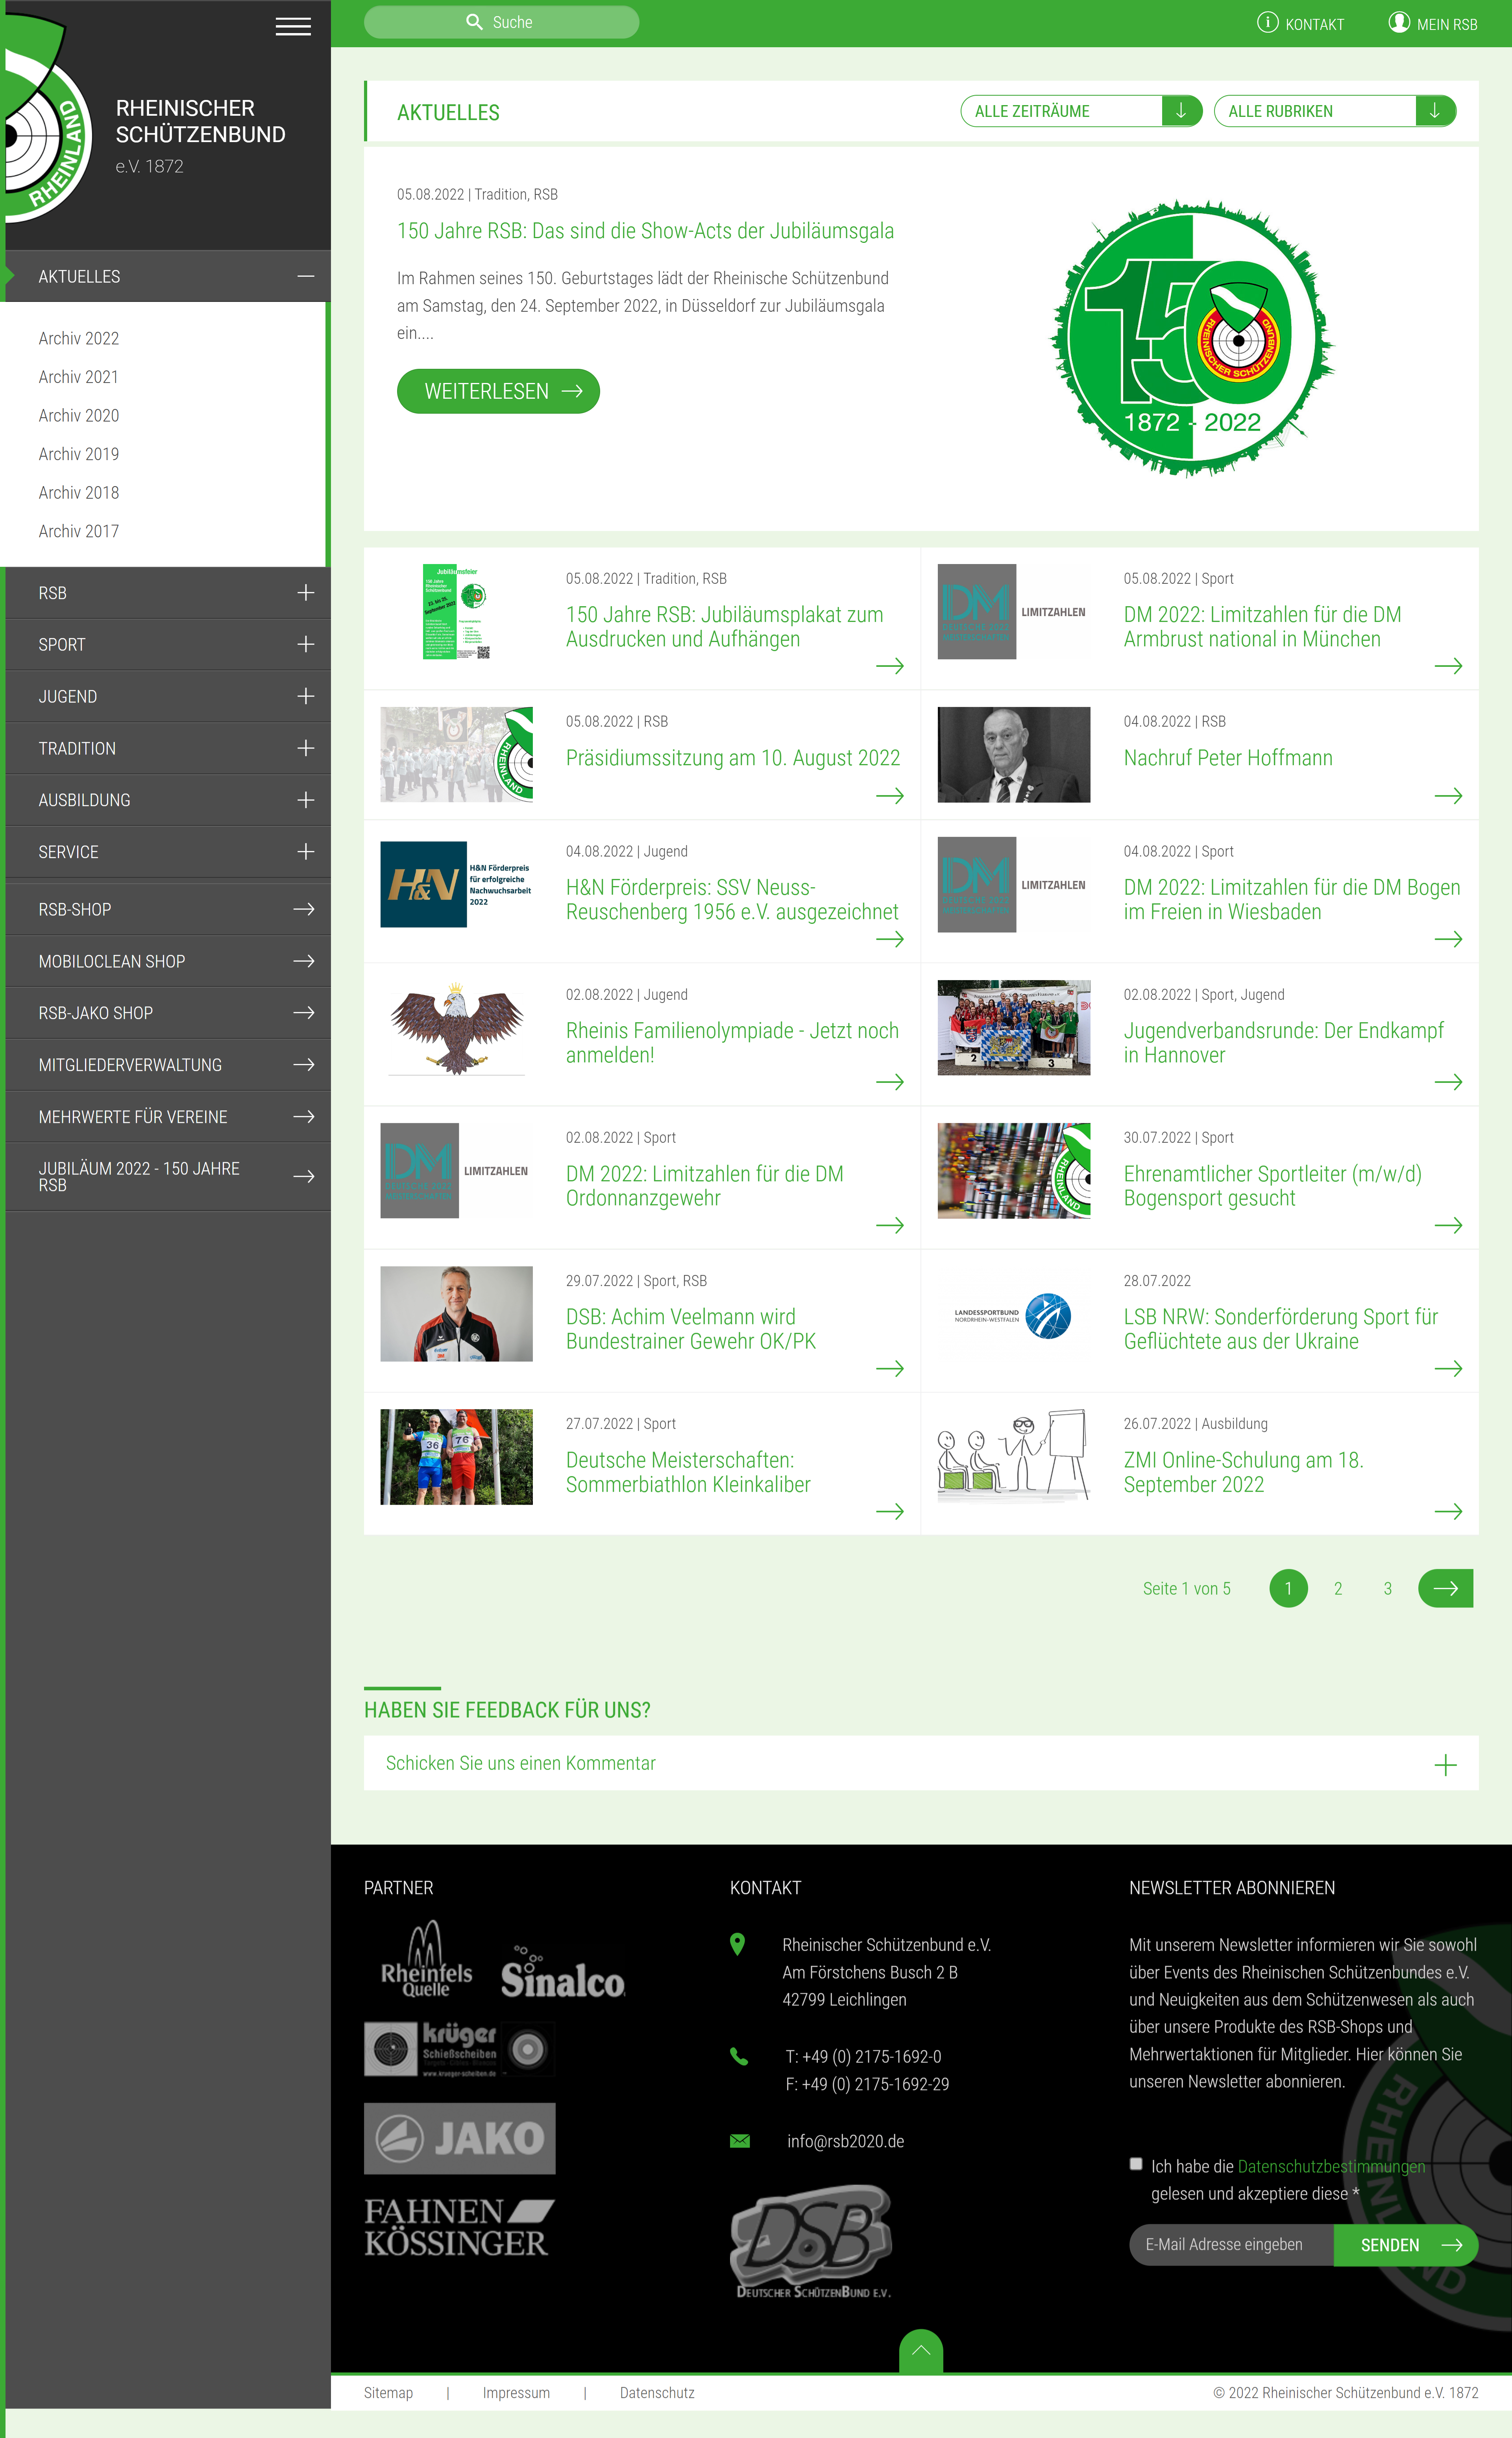
Task: Click arrow for Ehrenamtlicher Sportleiter article
Action: [1447, 1225]
